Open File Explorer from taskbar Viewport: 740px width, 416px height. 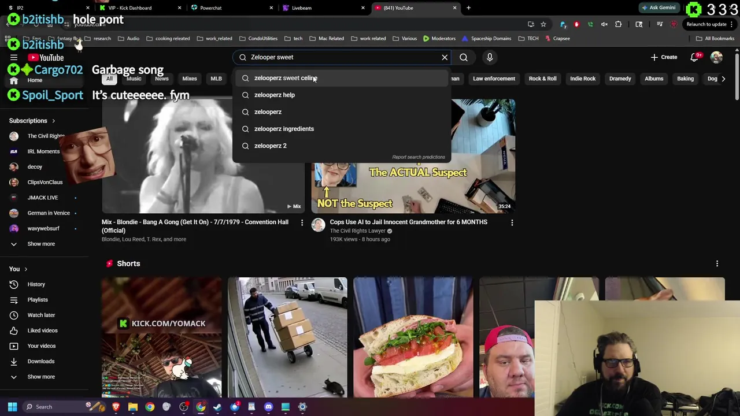pyautogui.click(x=133, y=407)
